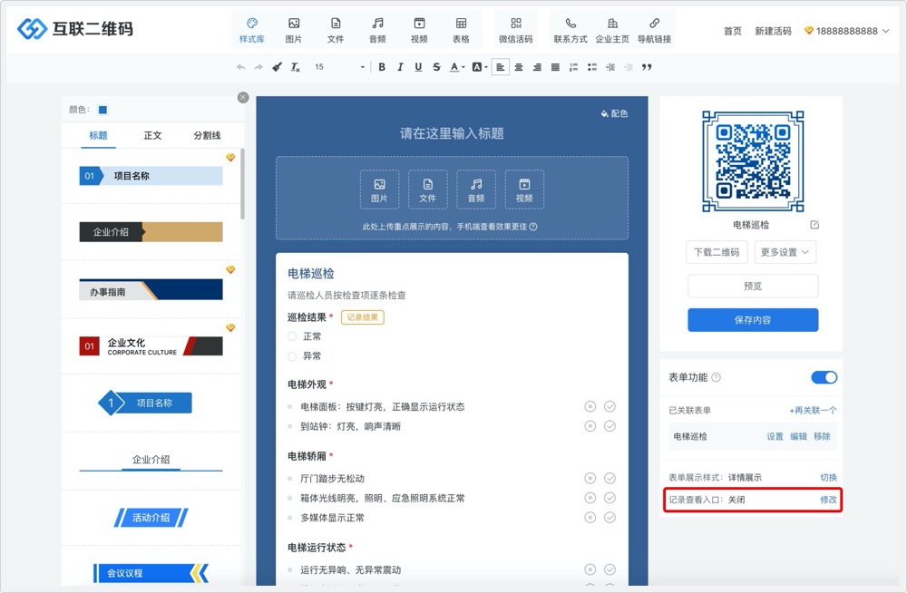Click the 保存内容 button
The image size is (907, 593).
[x=753, y=320]
